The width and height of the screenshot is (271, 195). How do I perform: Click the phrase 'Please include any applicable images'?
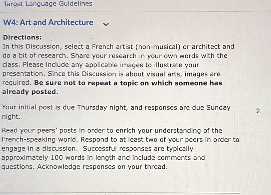(x=83, y=65)
